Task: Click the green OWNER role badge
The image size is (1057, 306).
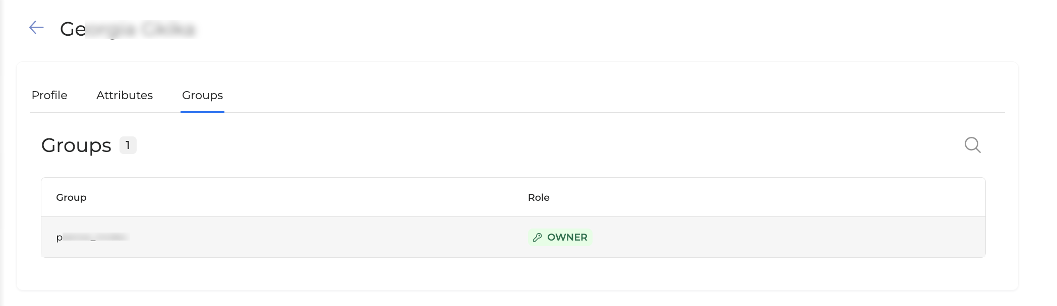Action: tap(560, 237)
